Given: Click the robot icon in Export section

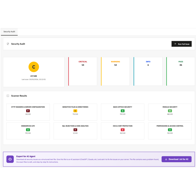Looking at the screenshot, I should coord(10,159).
